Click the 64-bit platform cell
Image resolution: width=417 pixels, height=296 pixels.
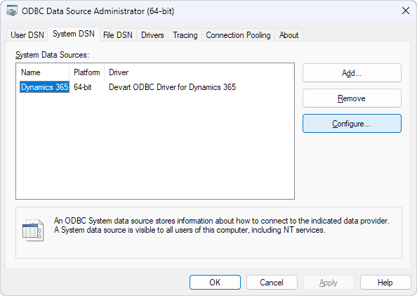click(83, 87)
